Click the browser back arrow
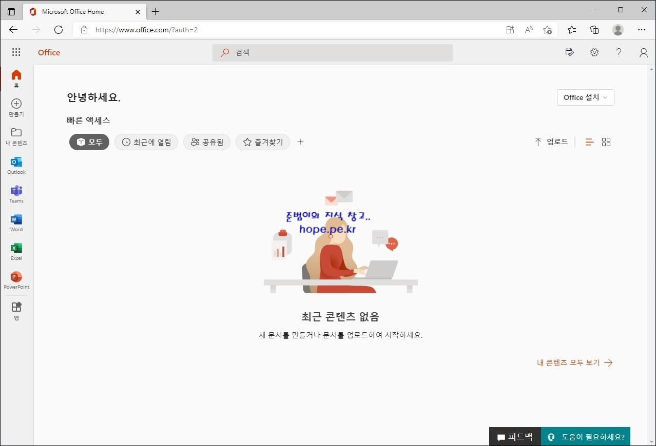The height and width of the screenshot is (446, 656). pos(13,30)
